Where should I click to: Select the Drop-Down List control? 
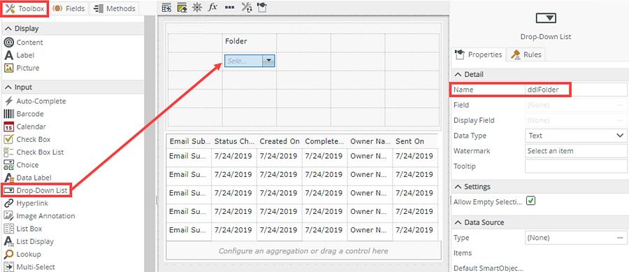36,190
